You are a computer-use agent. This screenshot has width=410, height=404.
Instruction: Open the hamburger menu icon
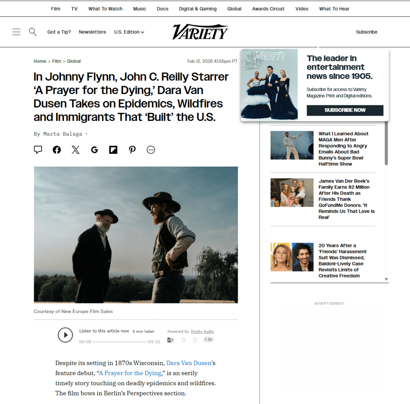tap(16, 32)
